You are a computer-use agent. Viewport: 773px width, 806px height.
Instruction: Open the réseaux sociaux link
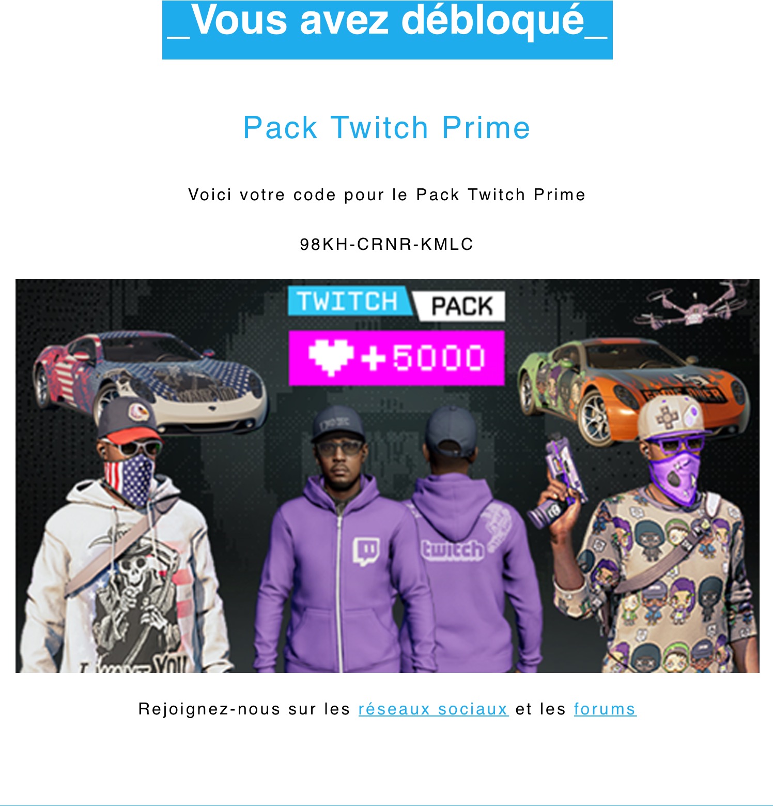tap(434, 709)
